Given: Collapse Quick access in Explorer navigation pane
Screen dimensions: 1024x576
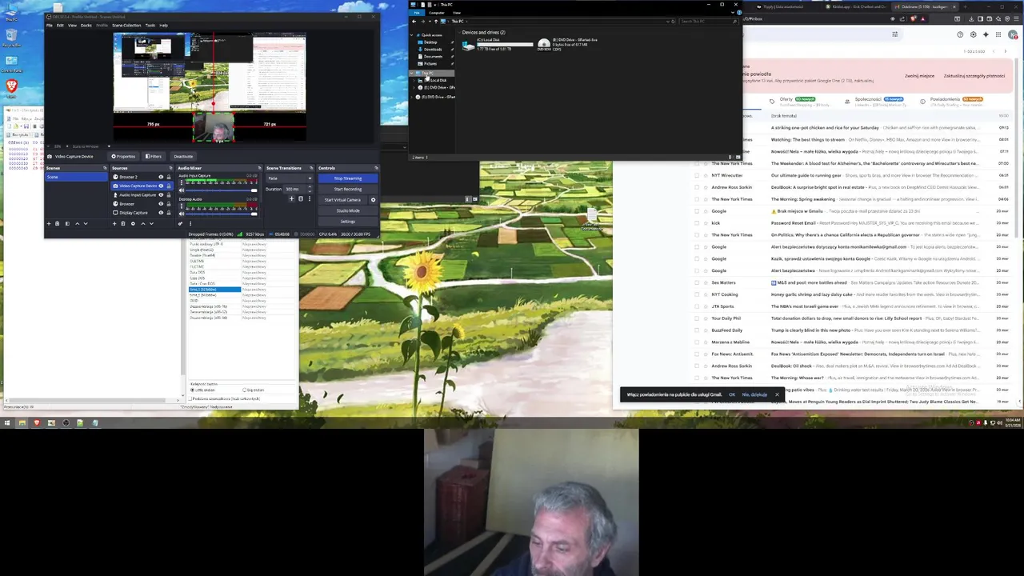Looking at the screenshot, I should (412, 35).
